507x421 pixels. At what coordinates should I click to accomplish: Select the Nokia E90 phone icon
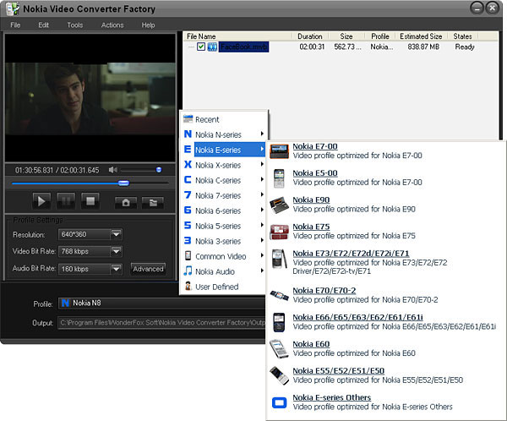pyautogui.click(x=278, y=204)
